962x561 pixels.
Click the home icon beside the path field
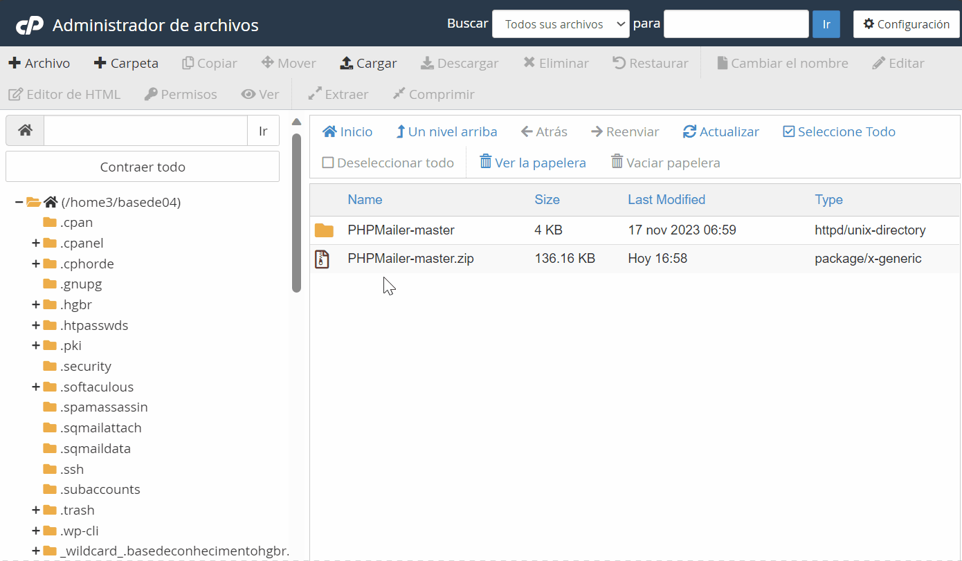pyautogui.click(x=25, y=131)
